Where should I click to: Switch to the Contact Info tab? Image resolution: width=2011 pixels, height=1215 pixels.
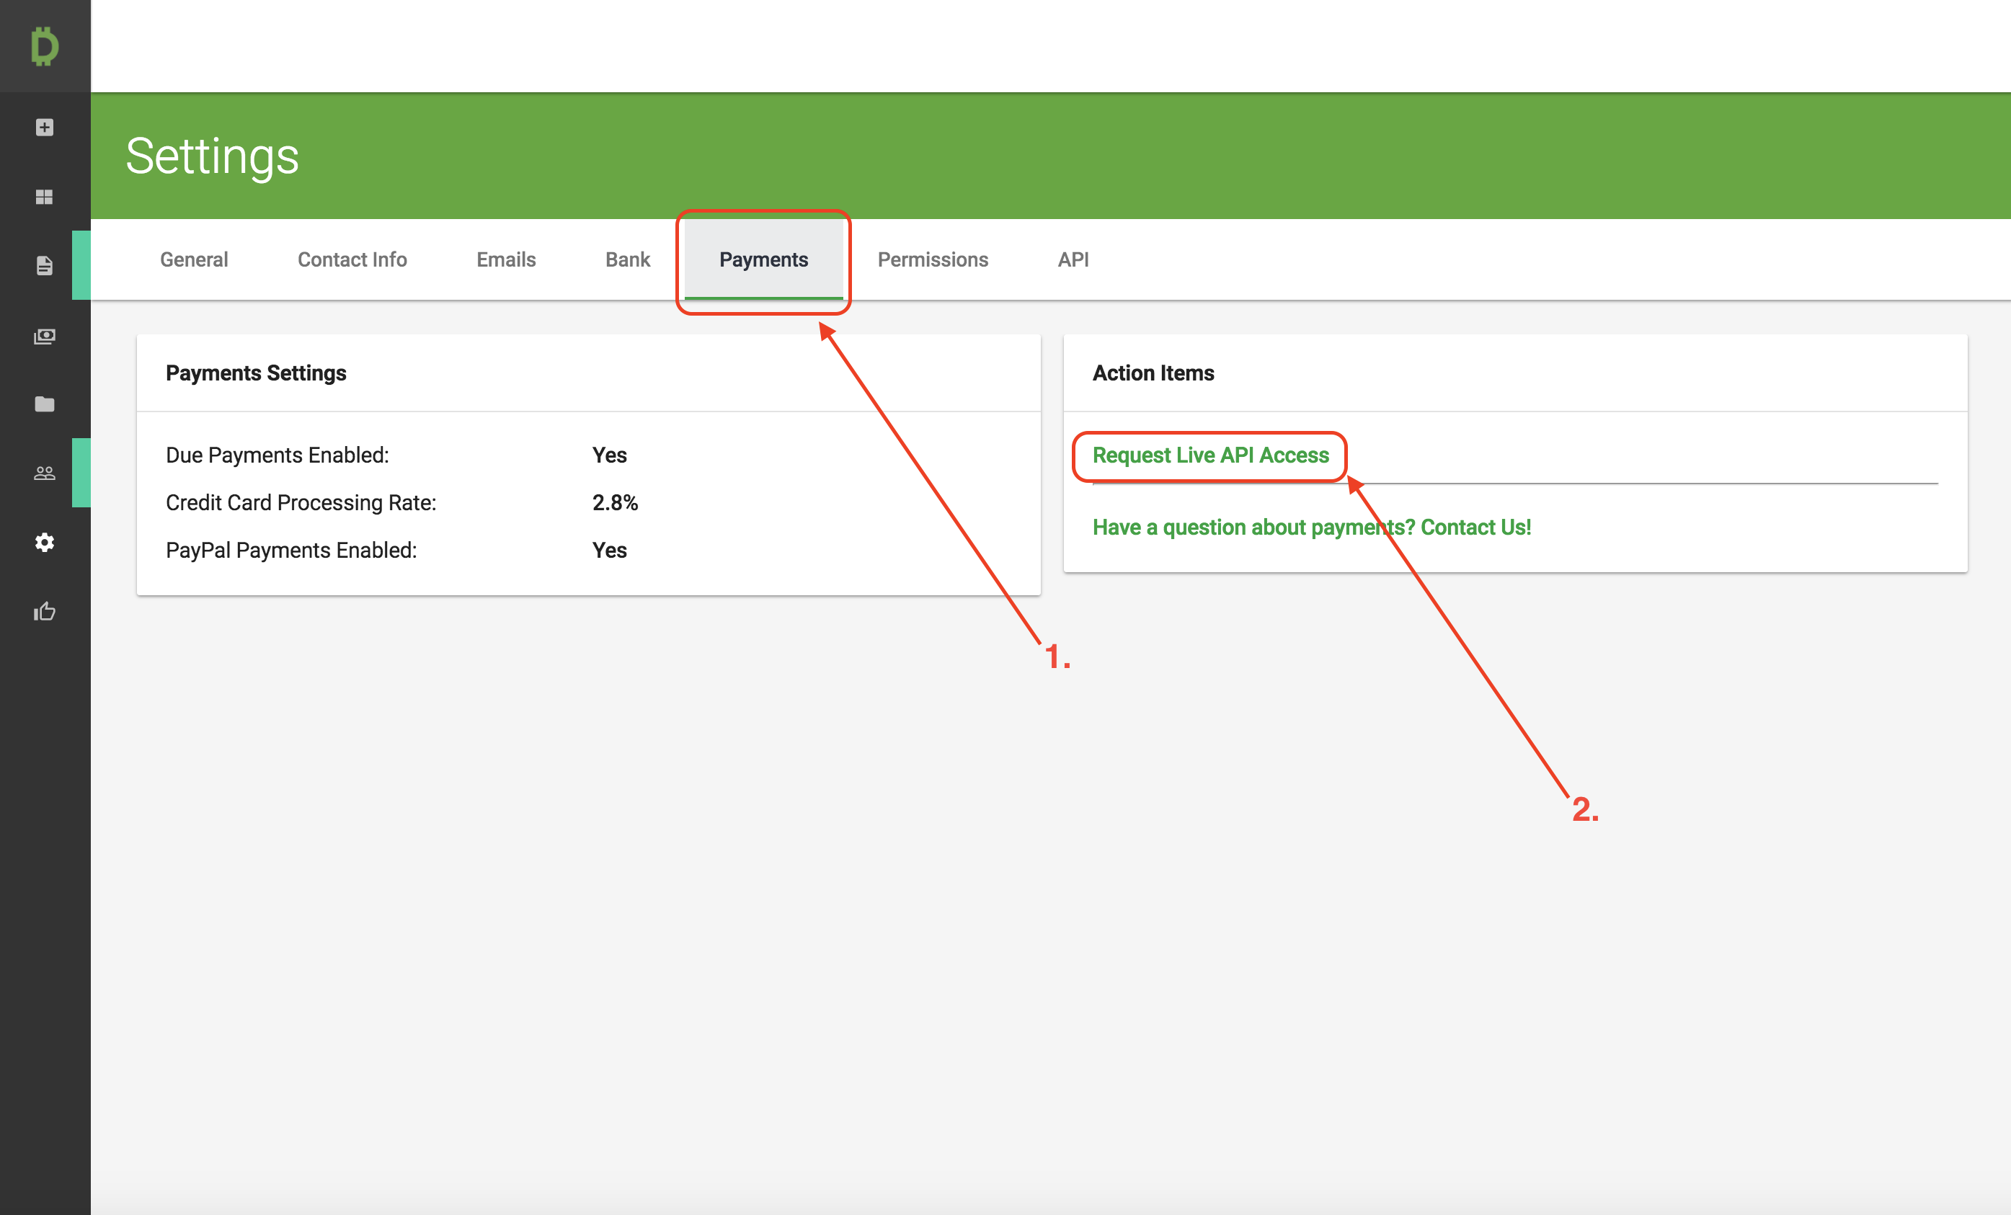352,259
